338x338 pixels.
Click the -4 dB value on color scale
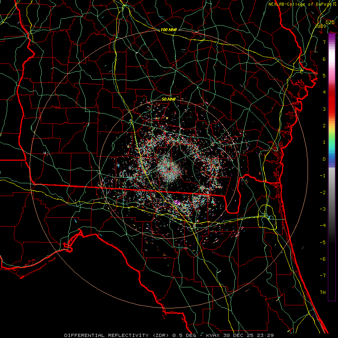point(323,226)
